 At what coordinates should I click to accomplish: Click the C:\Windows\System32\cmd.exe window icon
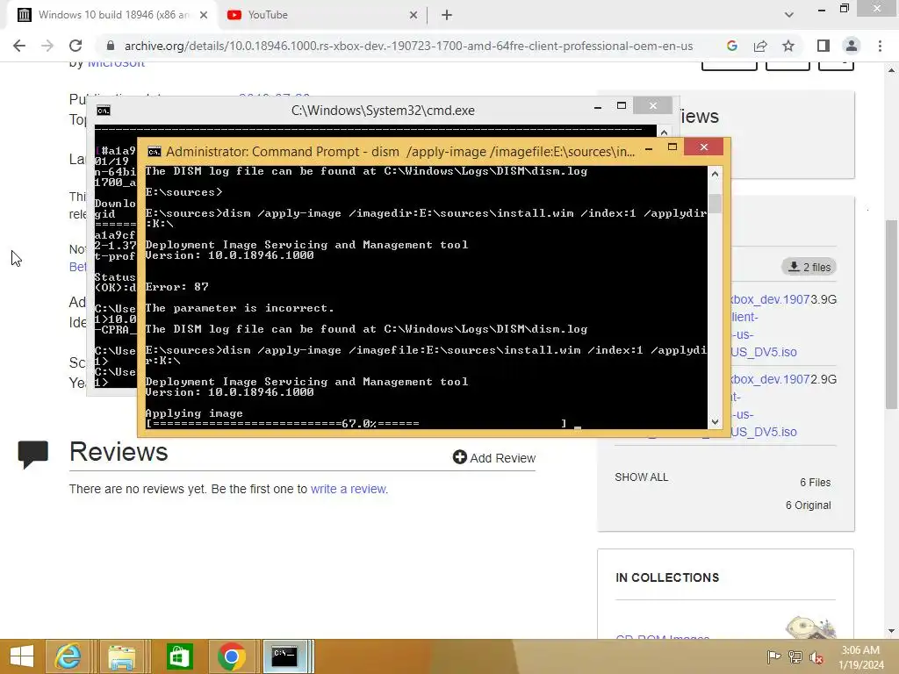click(104, 111)
